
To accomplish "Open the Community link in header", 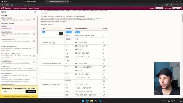I will [x=23, y=8].
